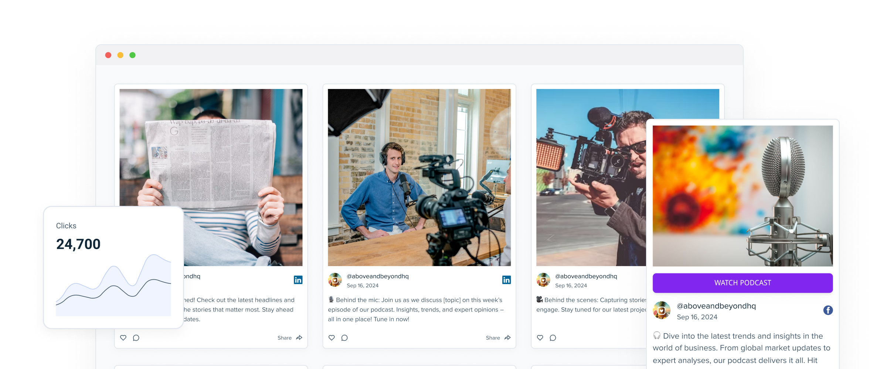Open the studio microphone image
The image size is (887, 369).
[x=742, y=196]
